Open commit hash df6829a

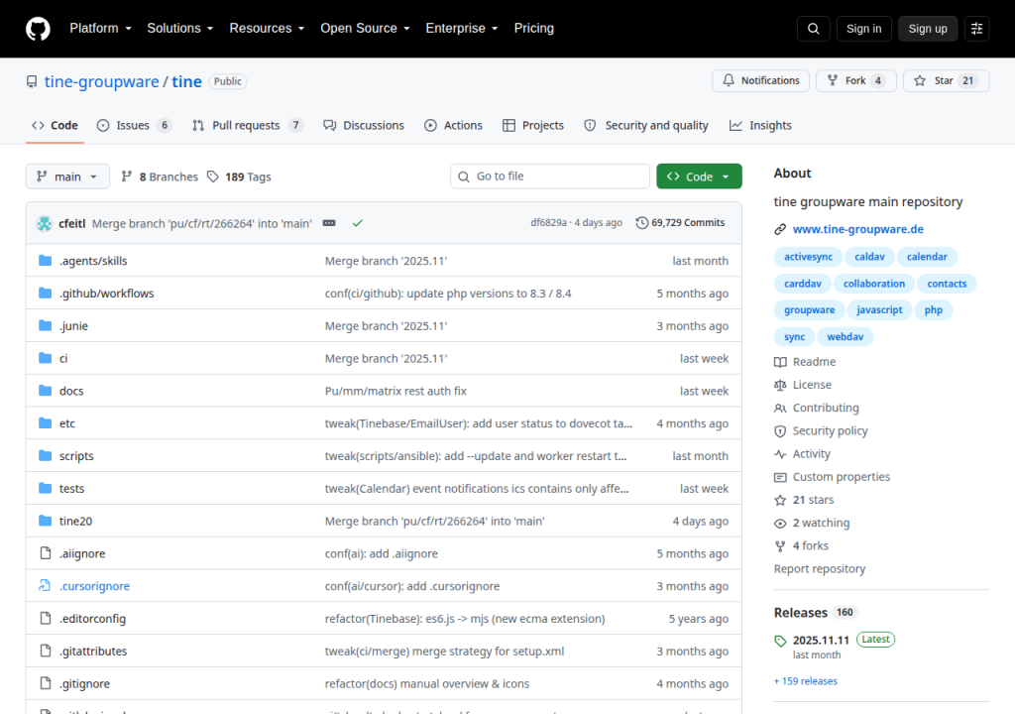pyautogui.click(x=548, y=223)
